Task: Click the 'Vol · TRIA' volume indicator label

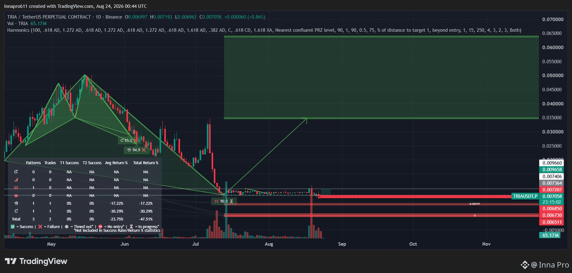Action: pos(18,24)
